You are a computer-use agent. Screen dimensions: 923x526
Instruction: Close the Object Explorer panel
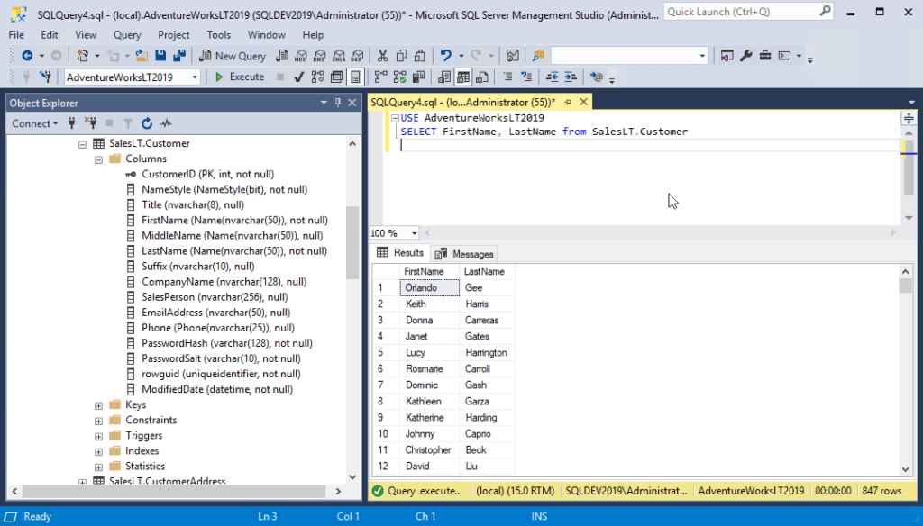[x=352, y=103]
